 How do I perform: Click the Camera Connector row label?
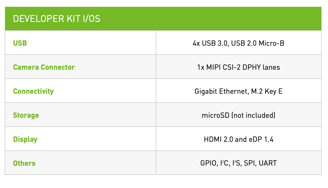point(44,67)
